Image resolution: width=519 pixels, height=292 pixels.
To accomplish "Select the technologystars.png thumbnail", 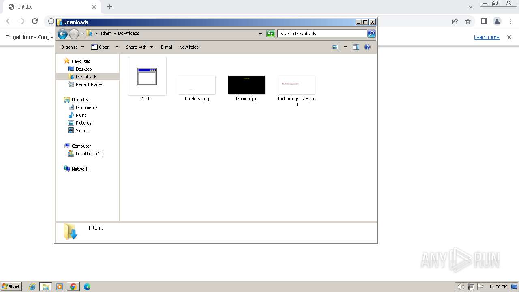I will pos(296,85).
